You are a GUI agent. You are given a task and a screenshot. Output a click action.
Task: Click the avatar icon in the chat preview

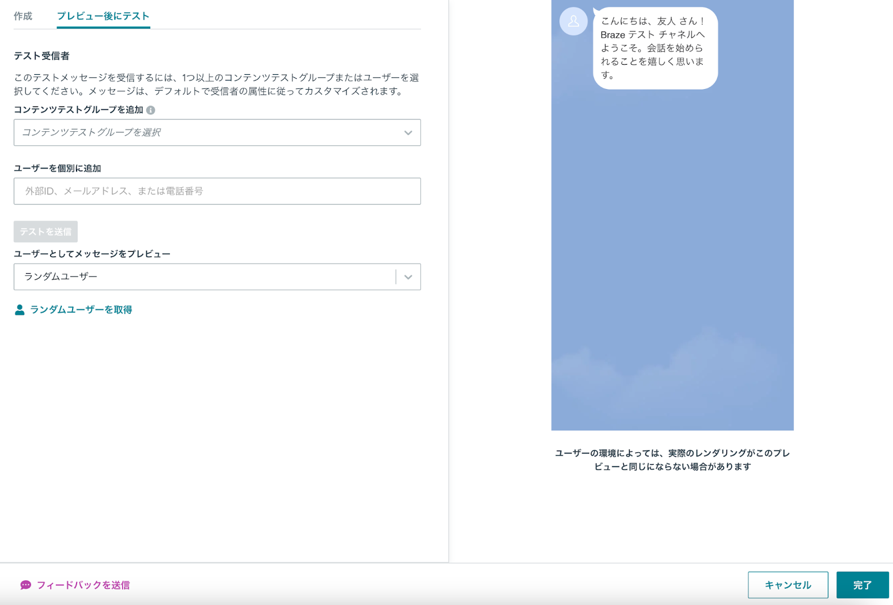click(x=573, y=21)
